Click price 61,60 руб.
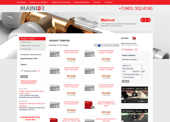The width and height of the screenshot is (170, 122). click(x=71, y=59)
